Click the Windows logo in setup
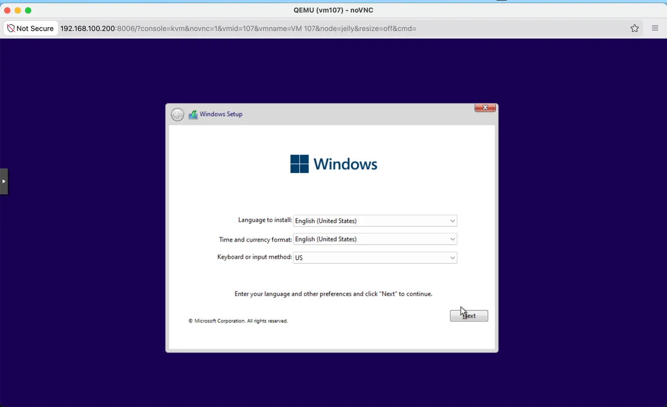 [333, 164]
